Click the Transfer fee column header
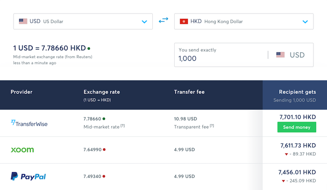This screenshot has width=327, height=190. click(x=189, y=92)
